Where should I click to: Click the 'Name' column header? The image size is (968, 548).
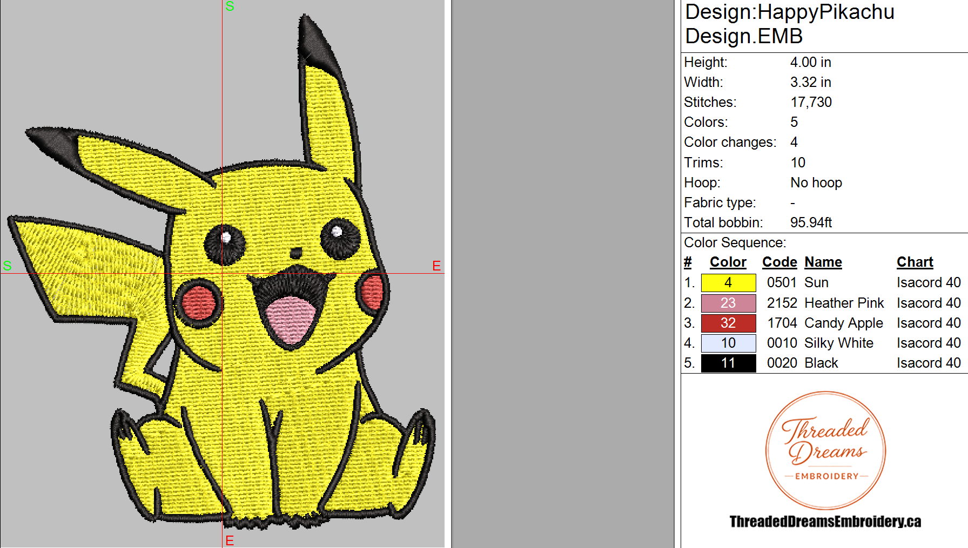pos(823,262)
